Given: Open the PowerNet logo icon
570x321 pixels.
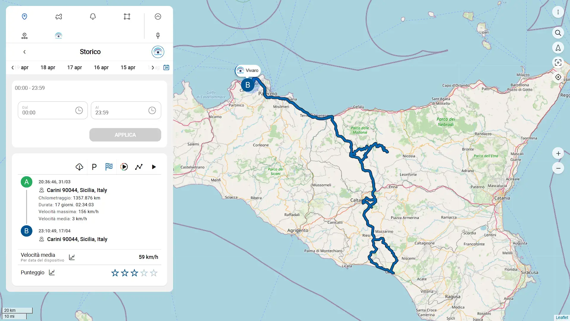Looking at the screenshot, I should [58, 36].
